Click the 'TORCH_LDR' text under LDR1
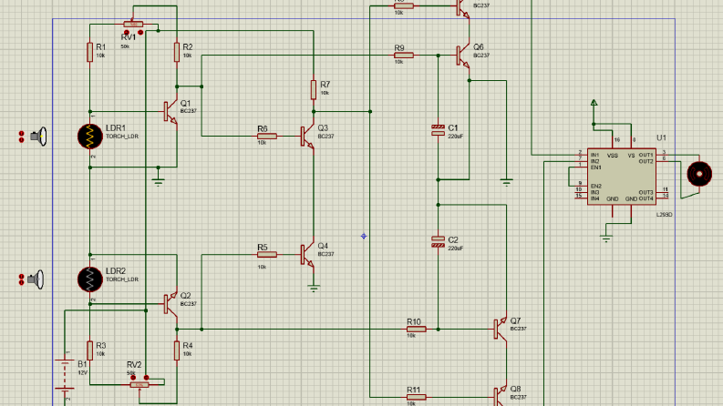This screenshot has width=723, height=406. tap(122, 137)
